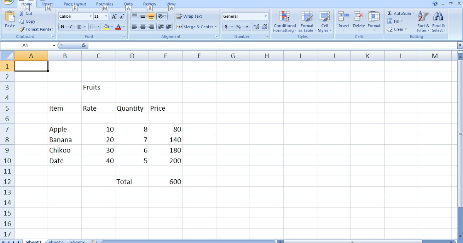Image resolution: width=463 pixels, height=243 pixels.
Task: Open the fill color dropdown arrow
Action: [x=112, y=27]
